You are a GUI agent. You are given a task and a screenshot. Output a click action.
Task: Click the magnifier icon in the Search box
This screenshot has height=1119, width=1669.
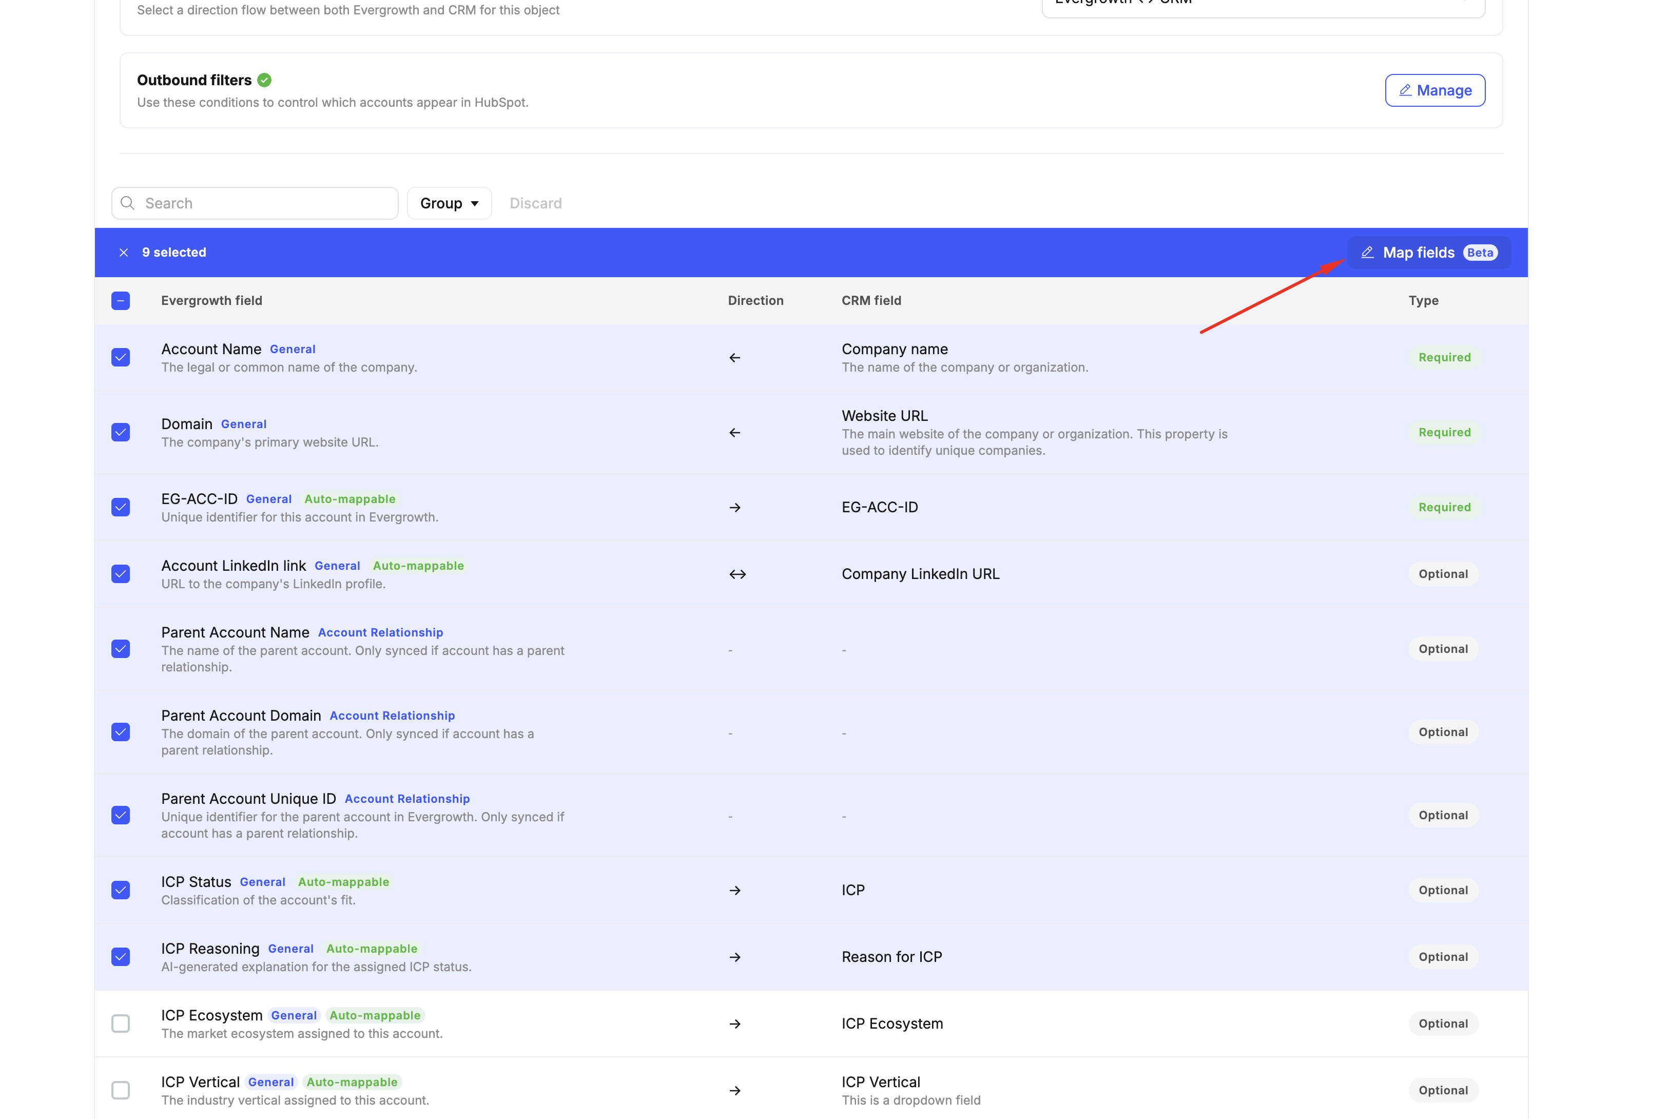[x=128, y=203]
